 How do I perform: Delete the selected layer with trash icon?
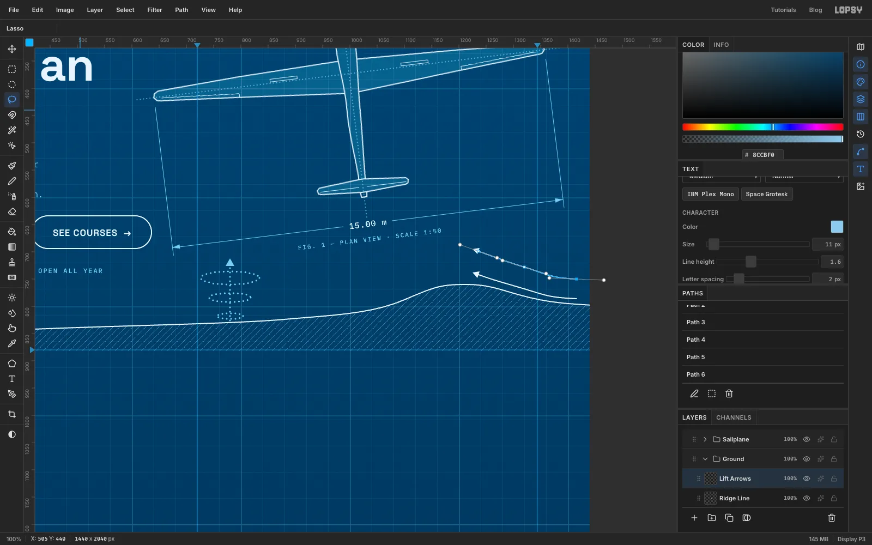click(832, 518)
